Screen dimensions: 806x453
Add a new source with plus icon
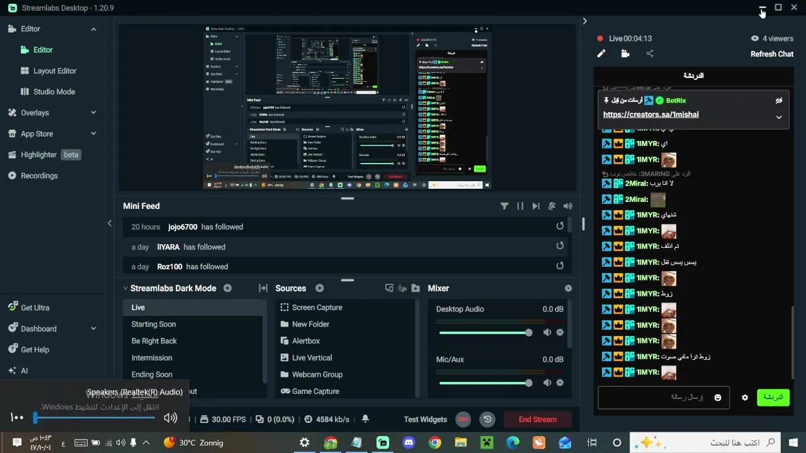click(x=319, y=288)
